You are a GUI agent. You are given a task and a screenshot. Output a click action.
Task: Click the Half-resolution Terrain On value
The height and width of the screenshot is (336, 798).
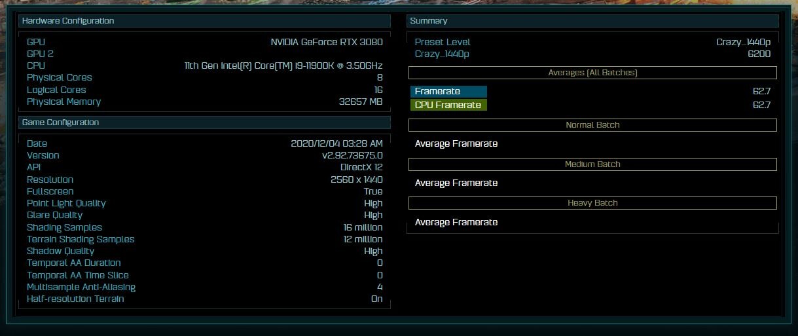376,299
